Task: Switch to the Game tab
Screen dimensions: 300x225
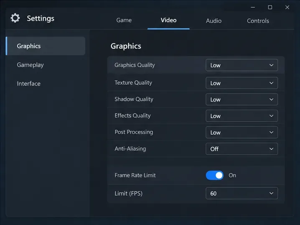Action: 124,20
